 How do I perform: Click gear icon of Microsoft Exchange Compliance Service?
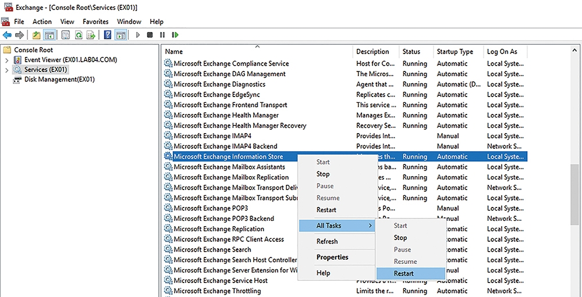pyautogui.click(x=168, y=63)
